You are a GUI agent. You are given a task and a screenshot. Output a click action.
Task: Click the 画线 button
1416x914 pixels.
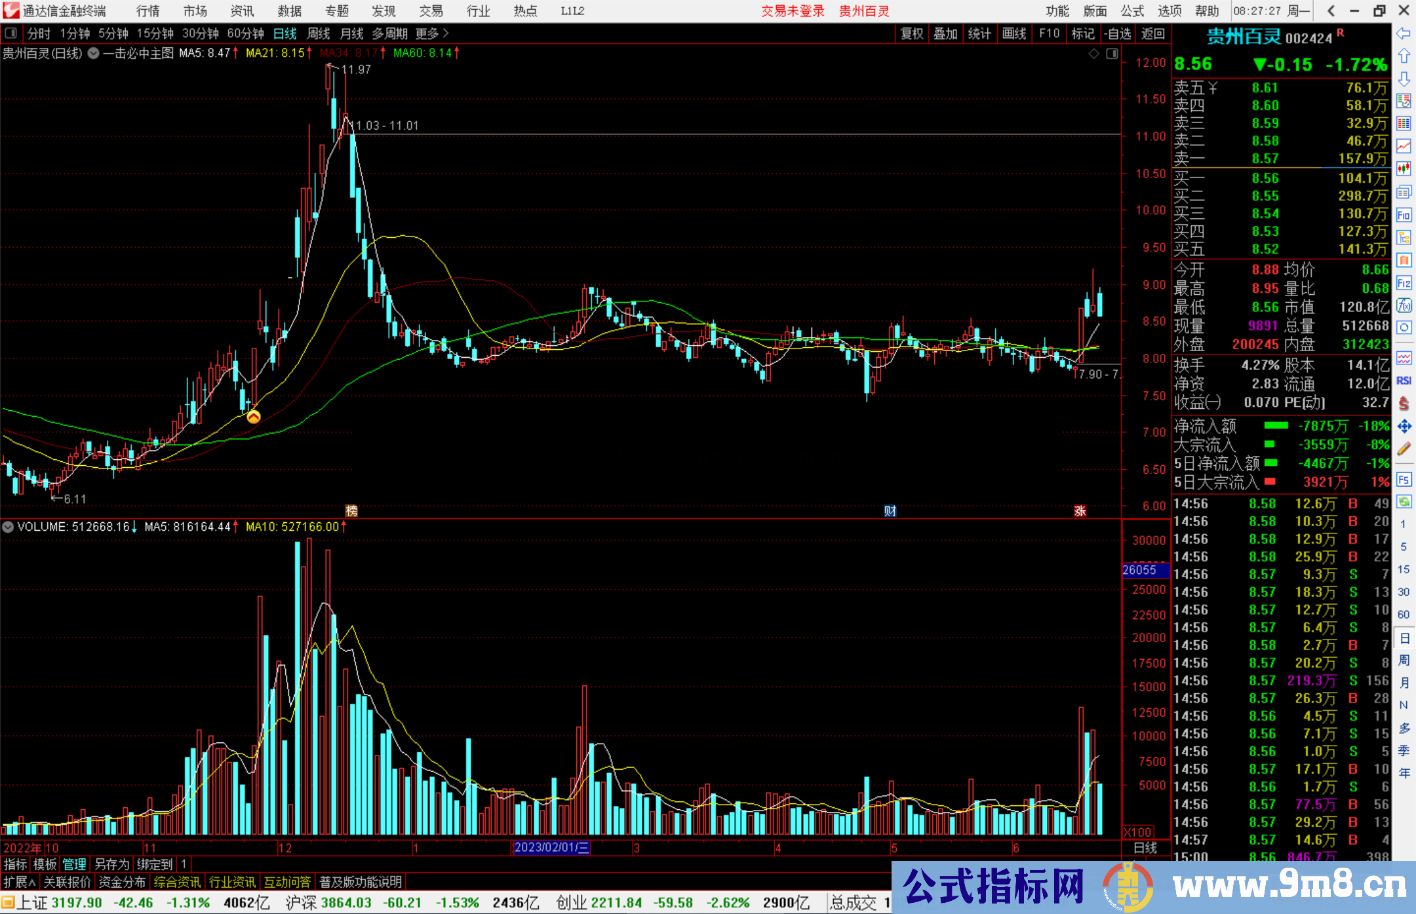pos(1014,33)
